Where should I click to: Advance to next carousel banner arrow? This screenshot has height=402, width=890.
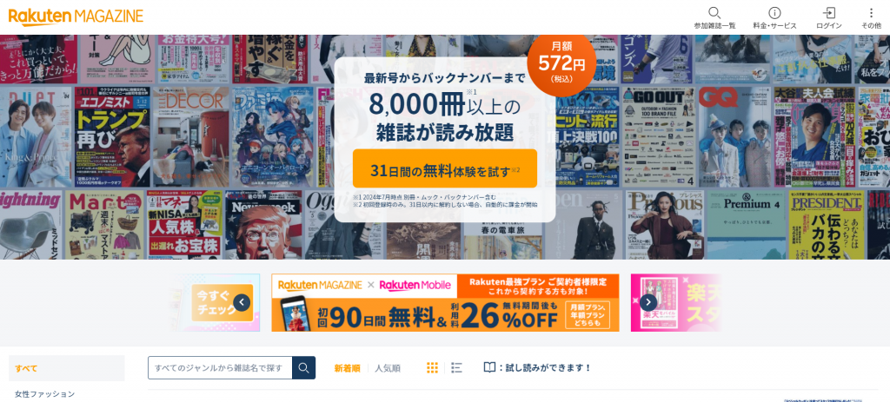tap(648, 302)
